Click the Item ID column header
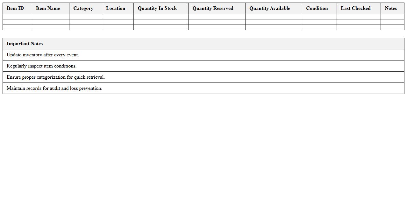Image resolution: width=407 pixels, height=207 pixels. tap(15, 8)
